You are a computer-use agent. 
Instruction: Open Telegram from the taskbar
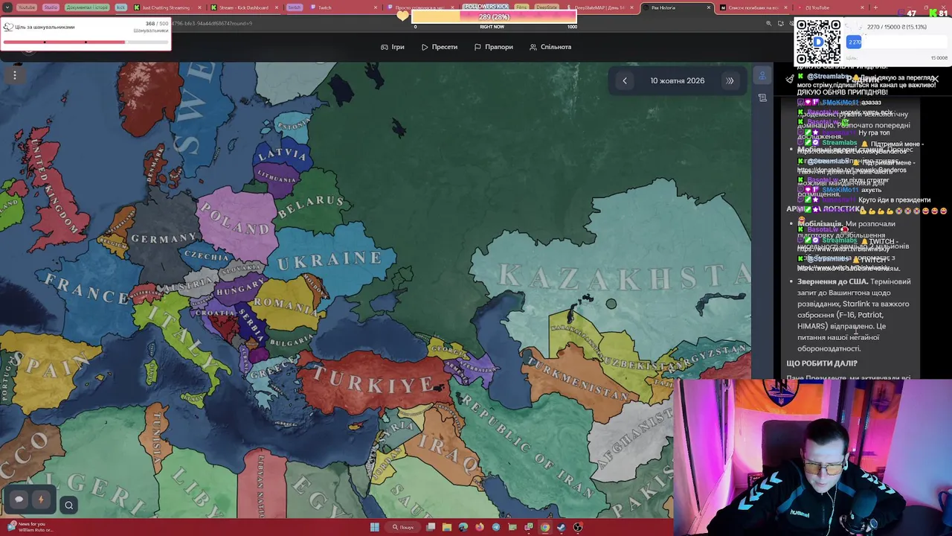point(496,527)
